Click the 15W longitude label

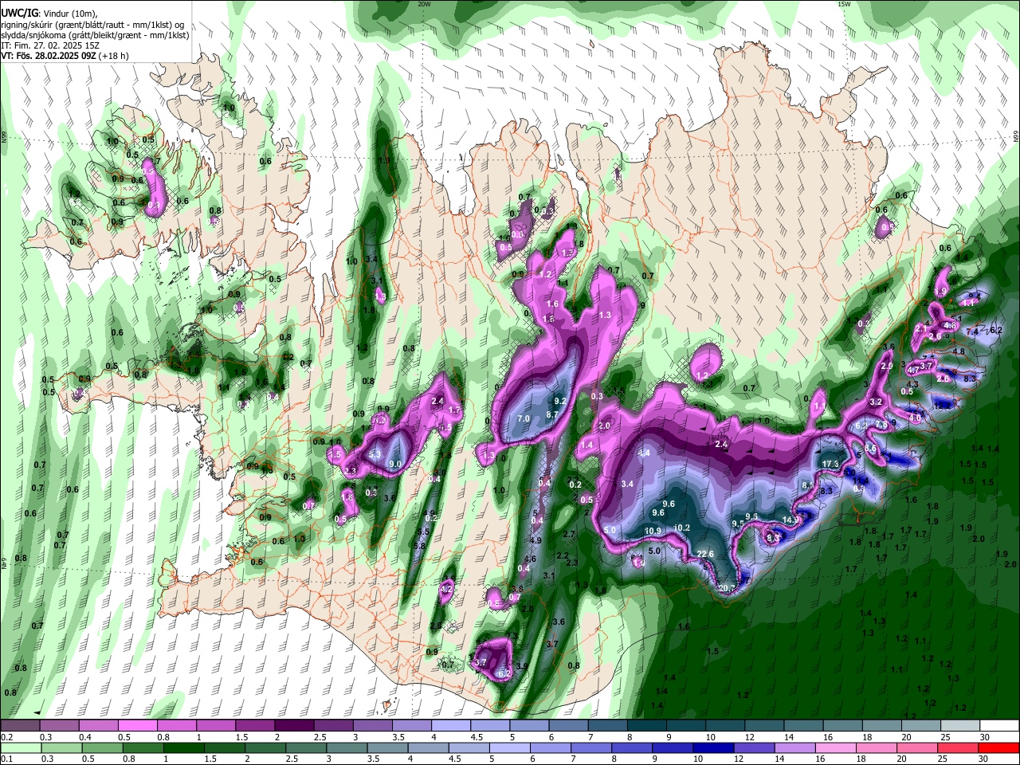click(x=844, y=4)
